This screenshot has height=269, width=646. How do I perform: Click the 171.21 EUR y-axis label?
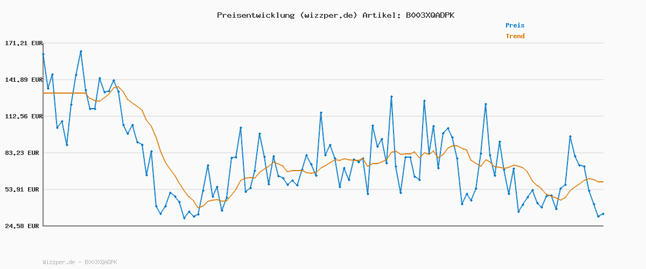(x=22, y=43)
